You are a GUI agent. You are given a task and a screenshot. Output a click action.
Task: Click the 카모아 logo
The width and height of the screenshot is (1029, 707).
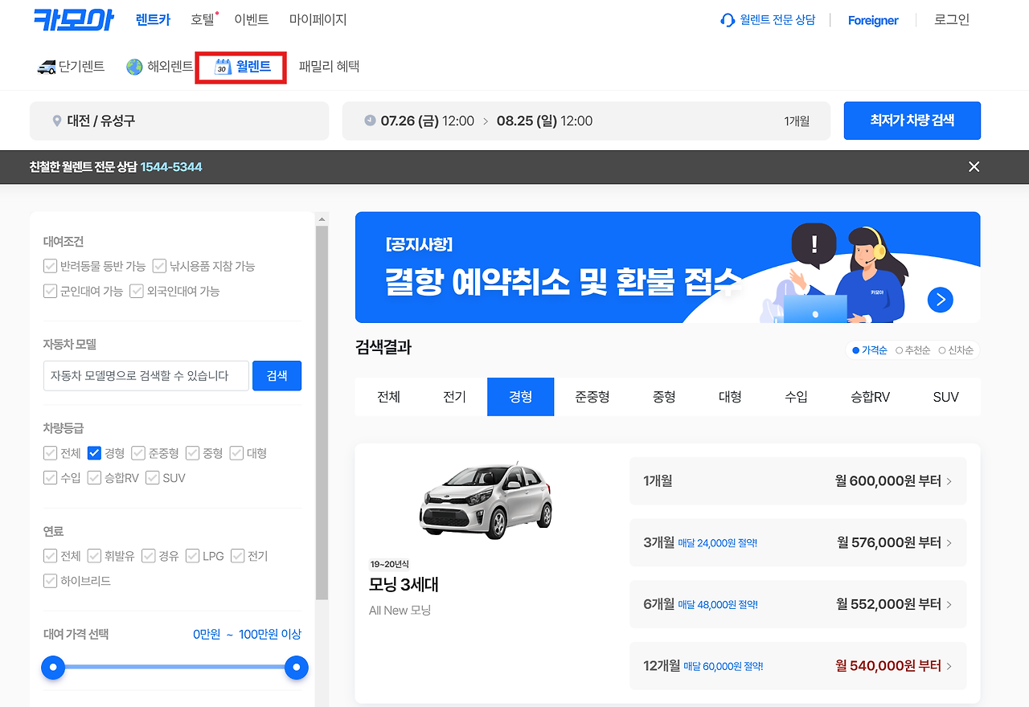[73, 20]
